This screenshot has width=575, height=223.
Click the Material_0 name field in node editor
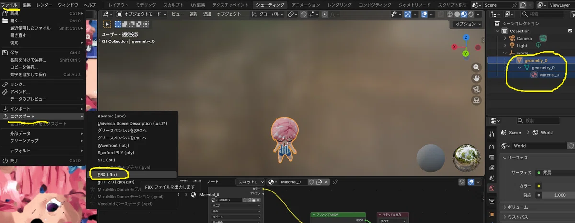pos(293,182)
